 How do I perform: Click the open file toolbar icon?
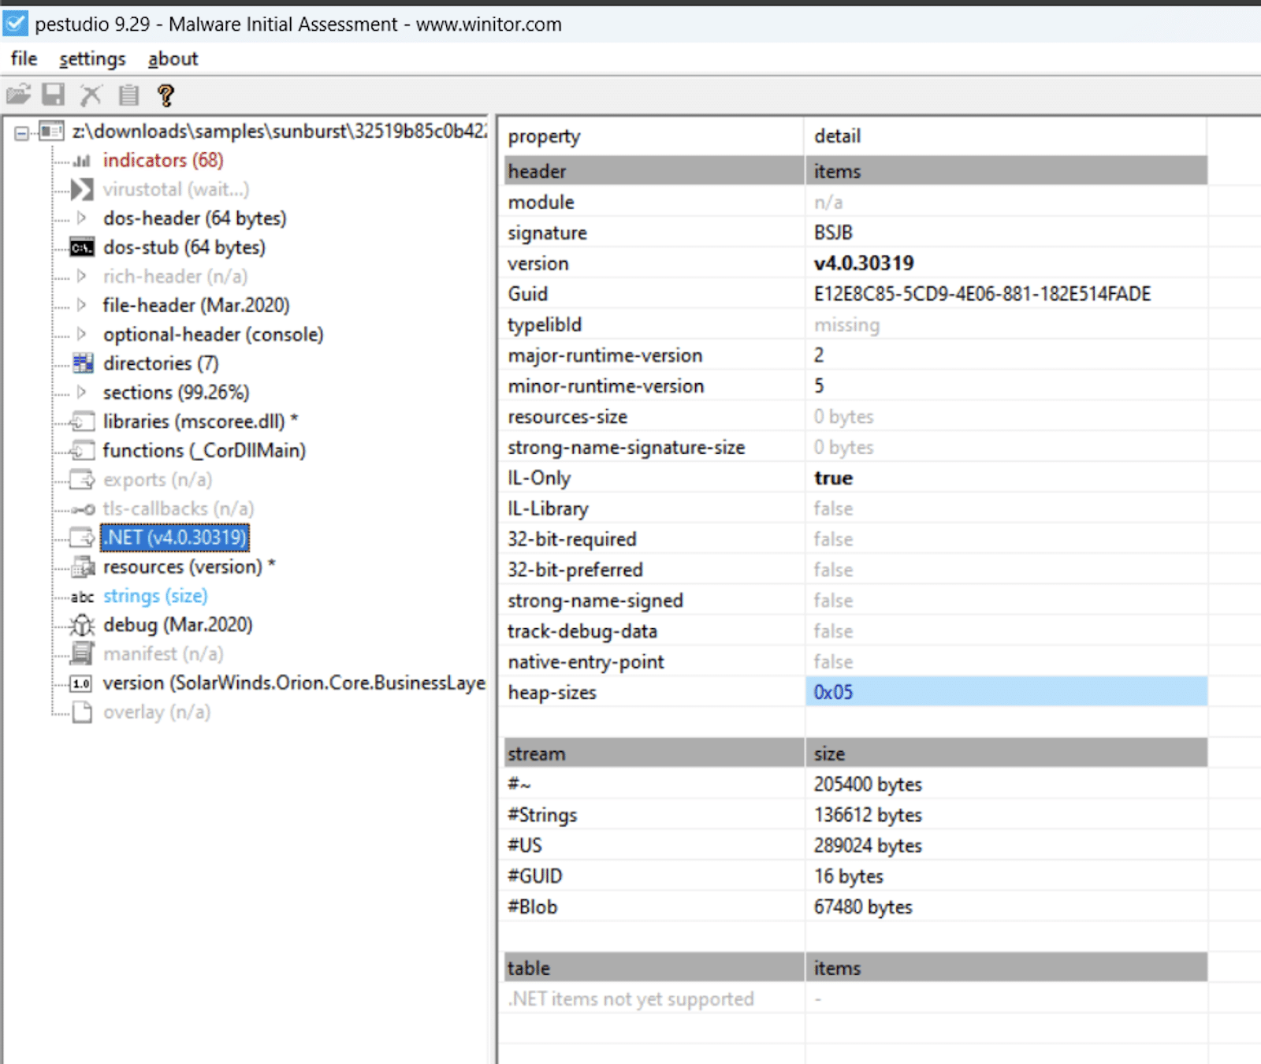coord(18,95)
